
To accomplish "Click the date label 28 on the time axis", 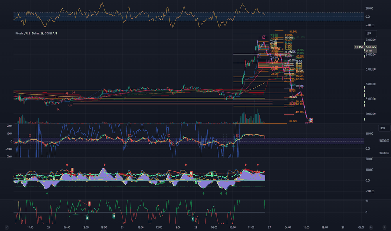I will point(343,228).
